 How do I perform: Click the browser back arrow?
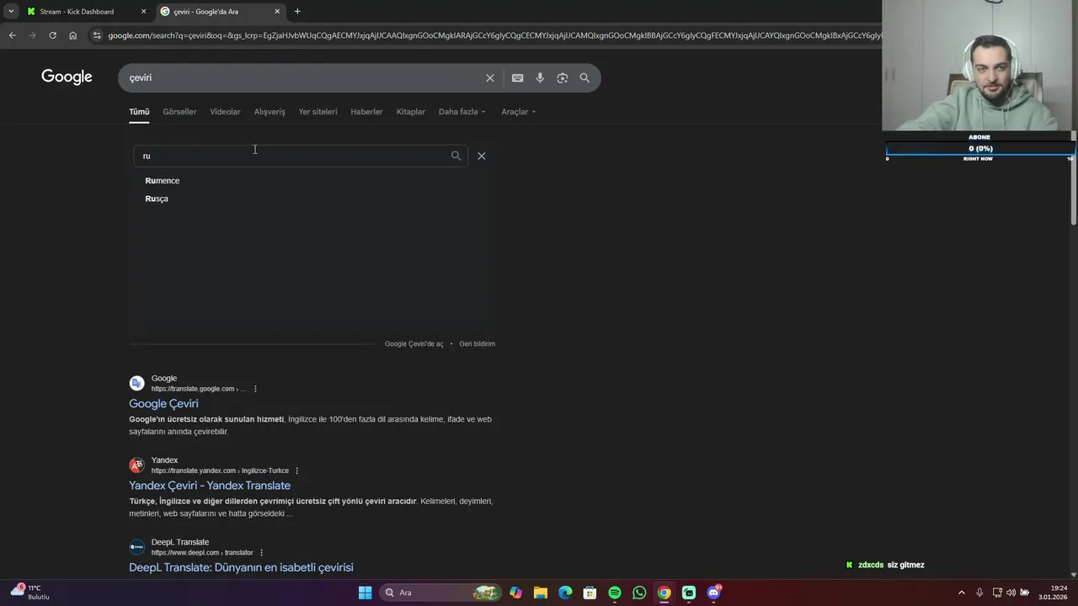pos(12,35)
